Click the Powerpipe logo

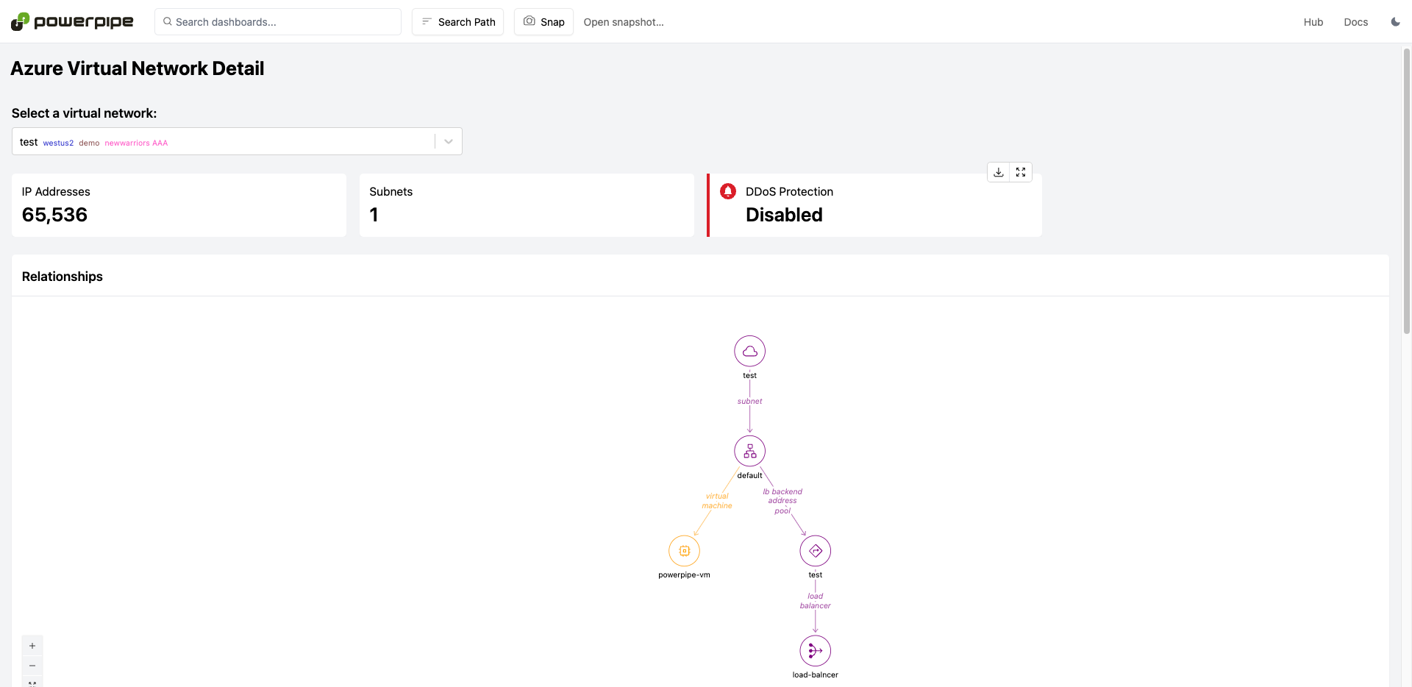[x=72, y=21]
